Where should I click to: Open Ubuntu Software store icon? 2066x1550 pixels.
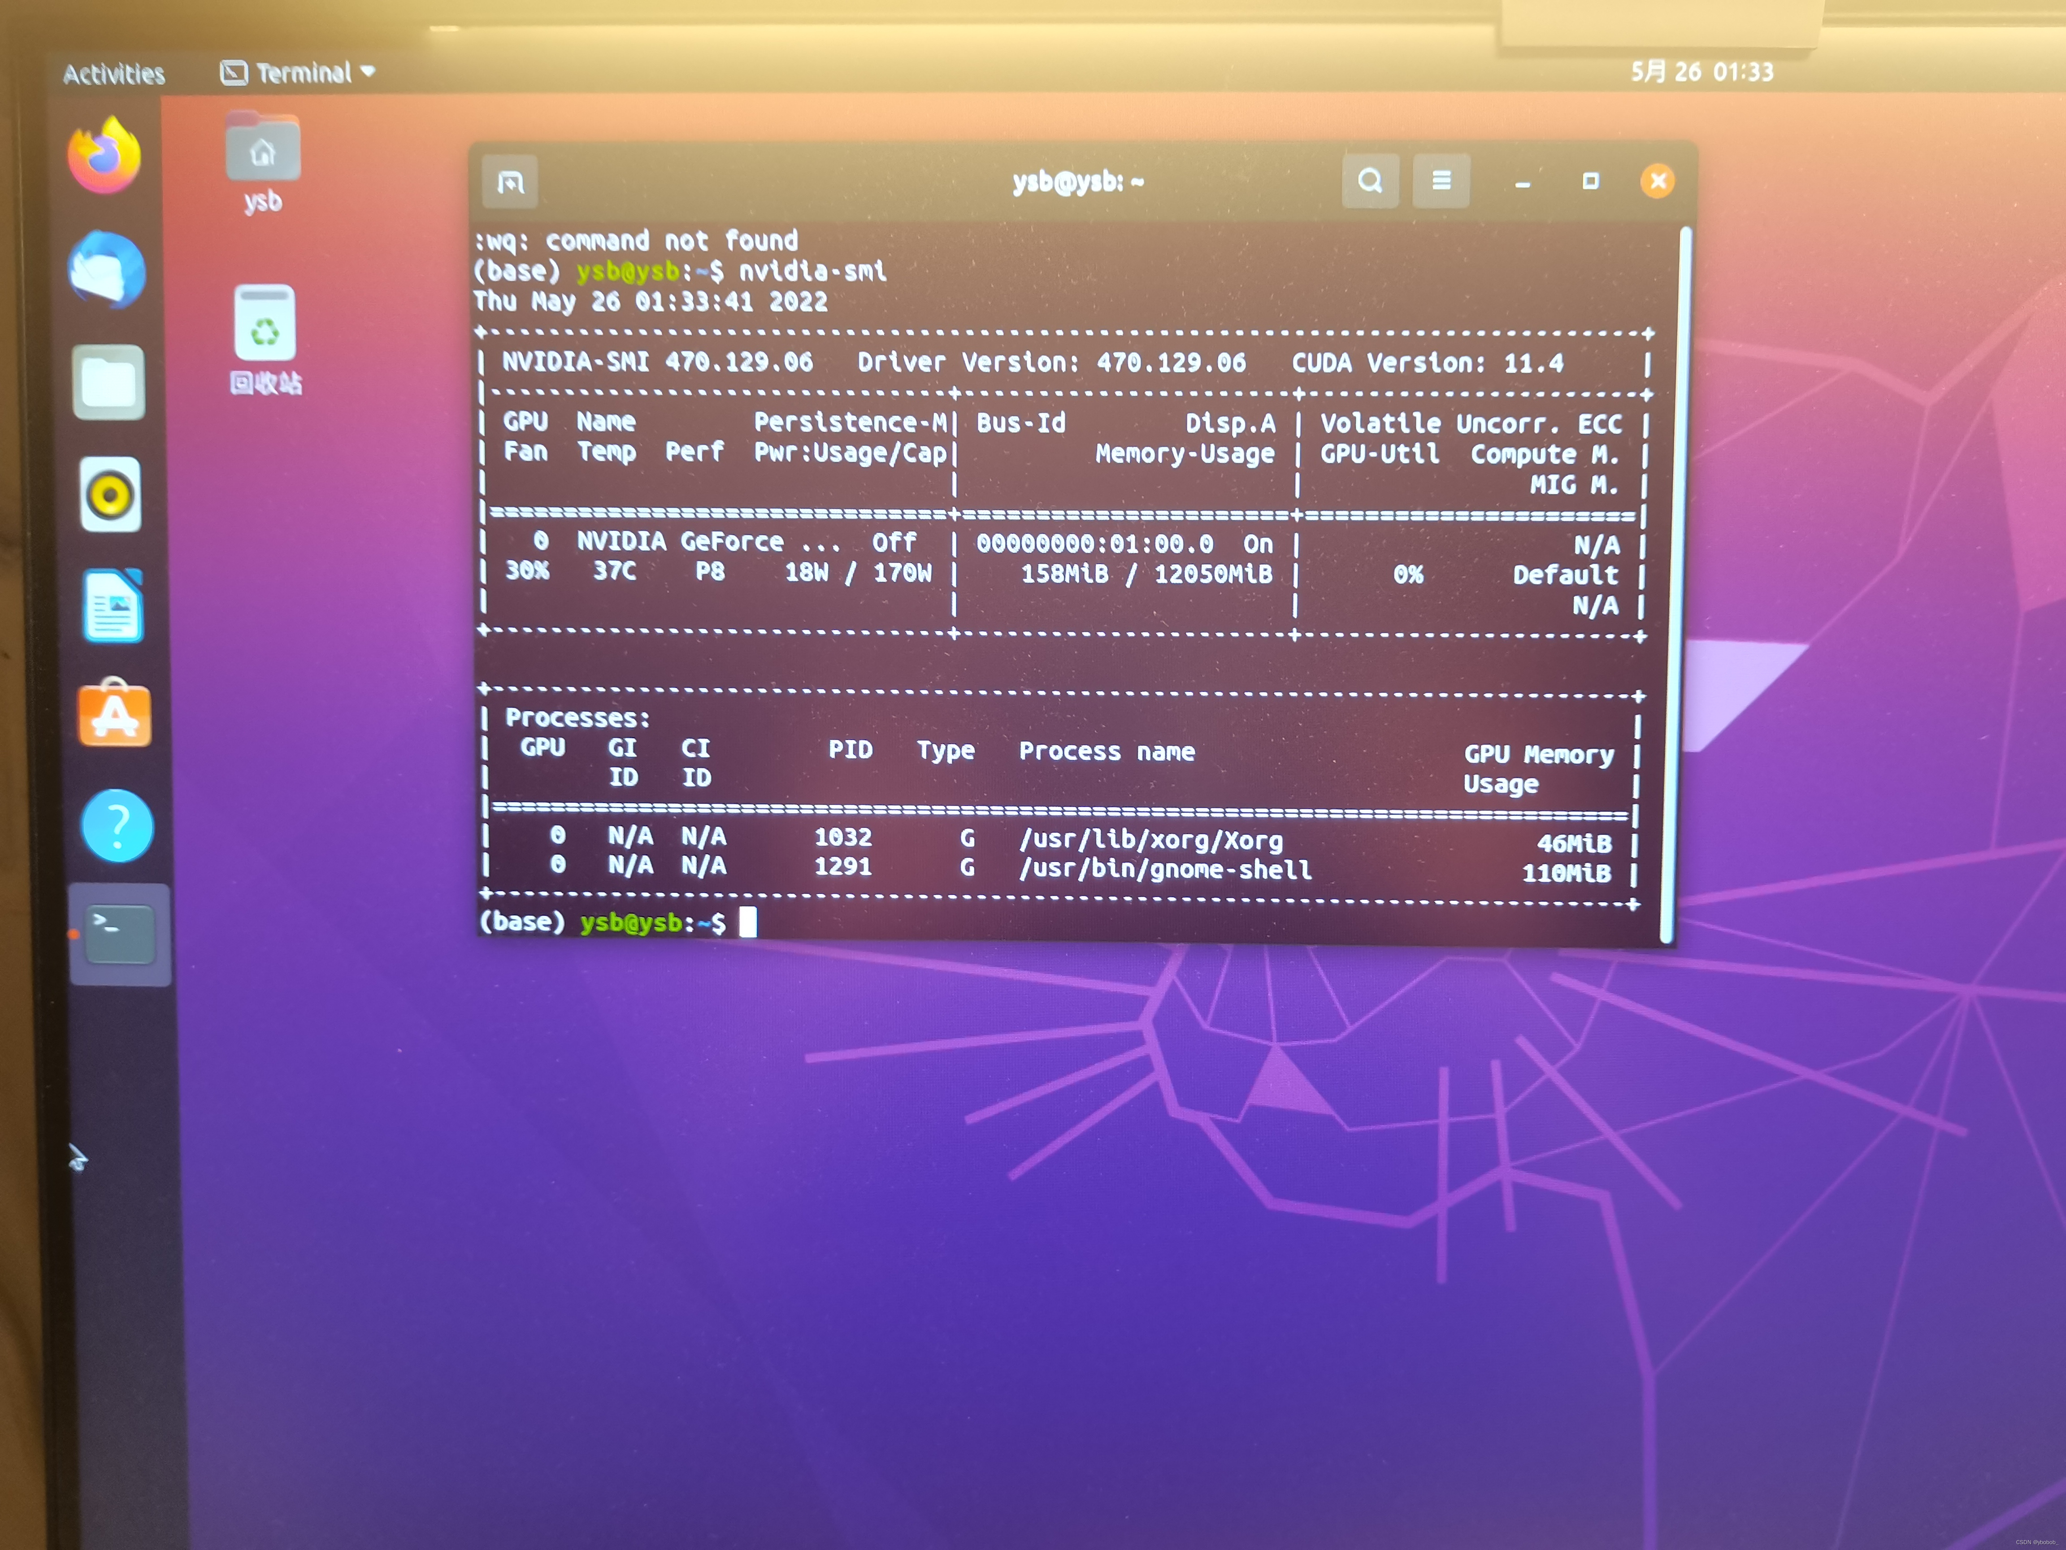pos(115,716)
